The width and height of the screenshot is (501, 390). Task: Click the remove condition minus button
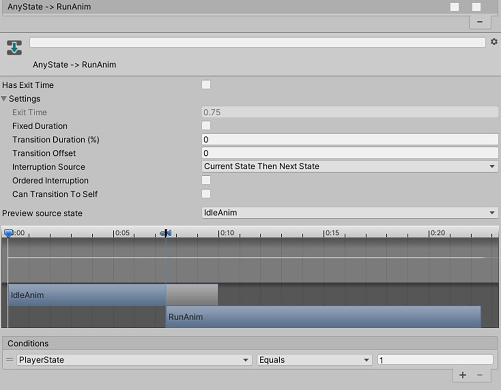pos(480,375)
